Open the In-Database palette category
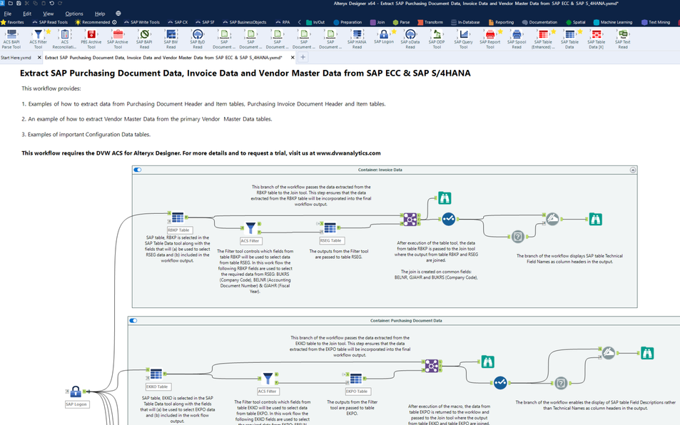Image resolution: width=680 pixels, height=425 pixels. click(465, 22)
